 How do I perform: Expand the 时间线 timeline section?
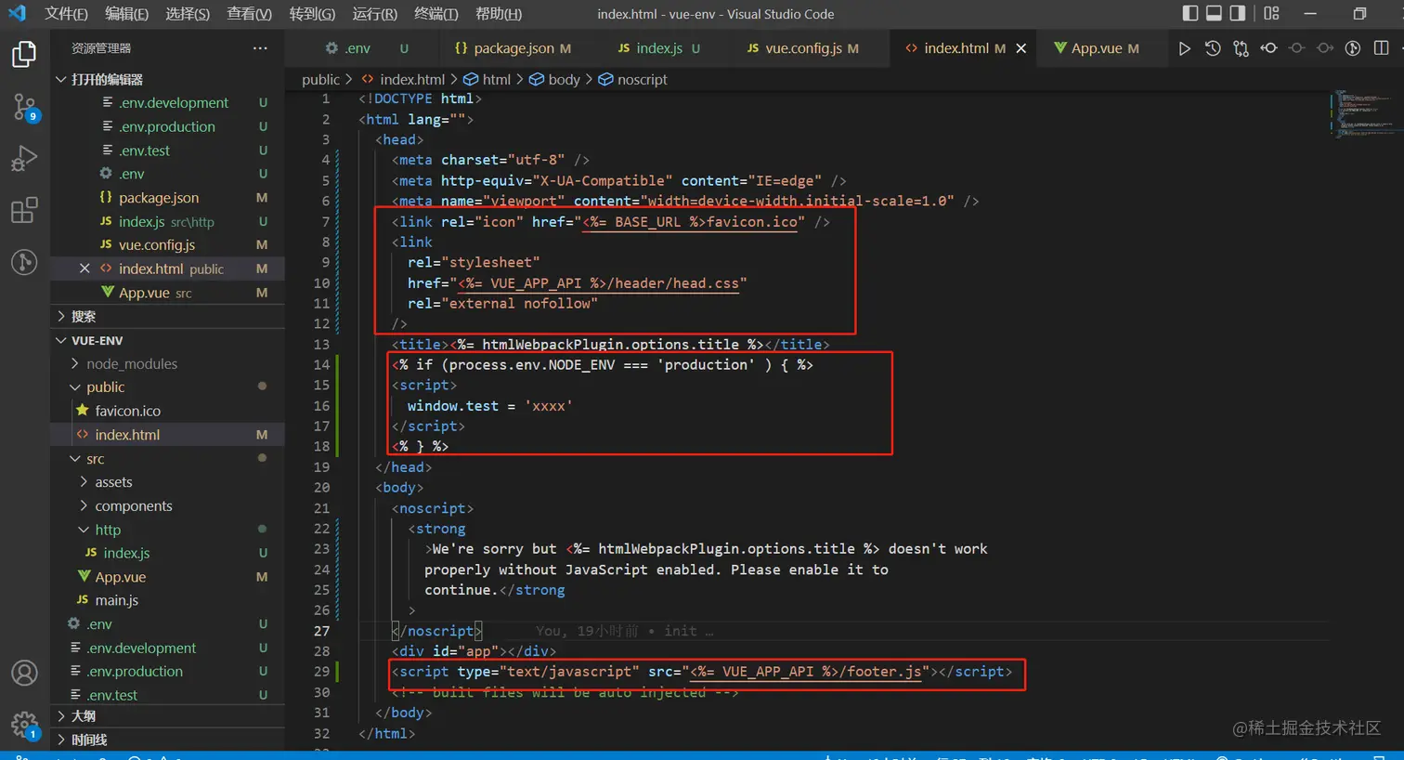[167, 740]
